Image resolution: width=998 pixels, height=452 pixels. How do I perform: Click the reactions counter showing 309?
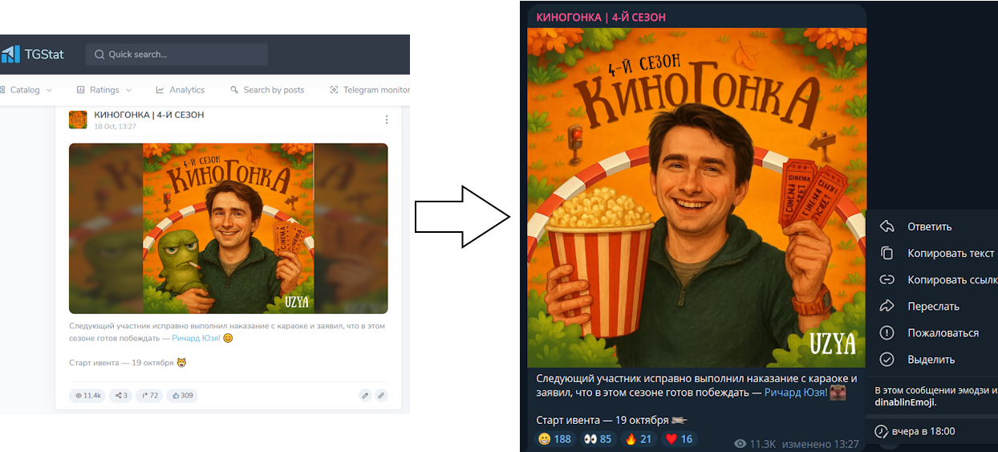(182, 395)
